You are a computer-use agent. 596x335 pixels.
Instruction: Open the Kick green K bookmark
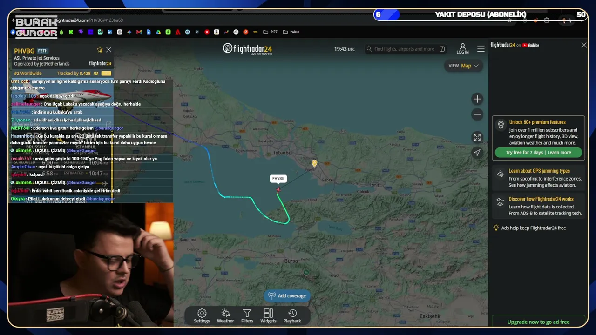pos(71,32)
